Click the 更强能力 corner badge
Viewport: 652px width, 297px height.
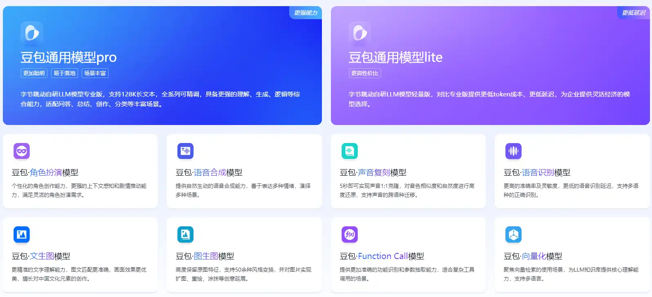[x=306, y=13]
